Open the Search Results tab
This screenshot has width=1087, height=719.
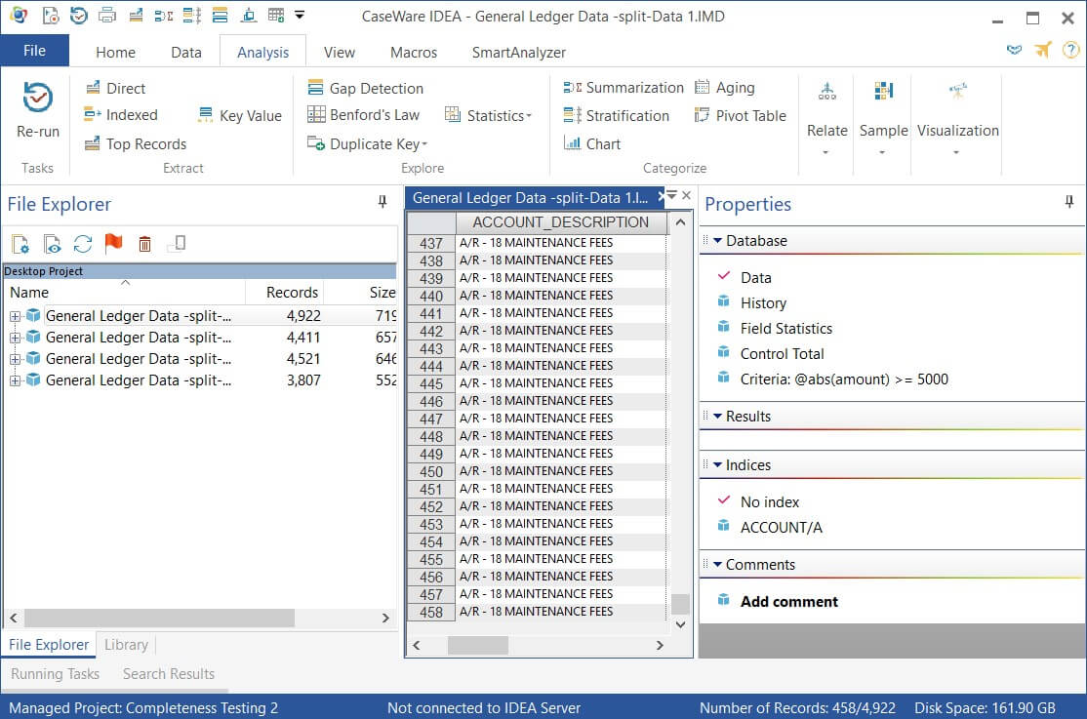(x=169, y=674)
